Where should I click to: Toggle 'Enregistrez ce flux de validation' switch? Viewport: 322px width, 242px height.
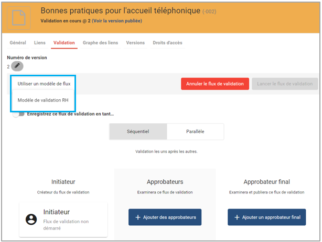coord(19,114)
